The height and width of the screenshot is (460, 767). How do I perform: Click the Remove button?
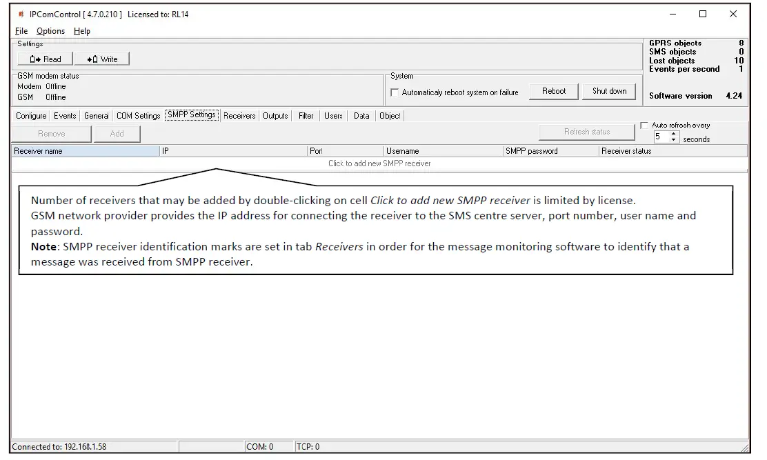point(52,134)
